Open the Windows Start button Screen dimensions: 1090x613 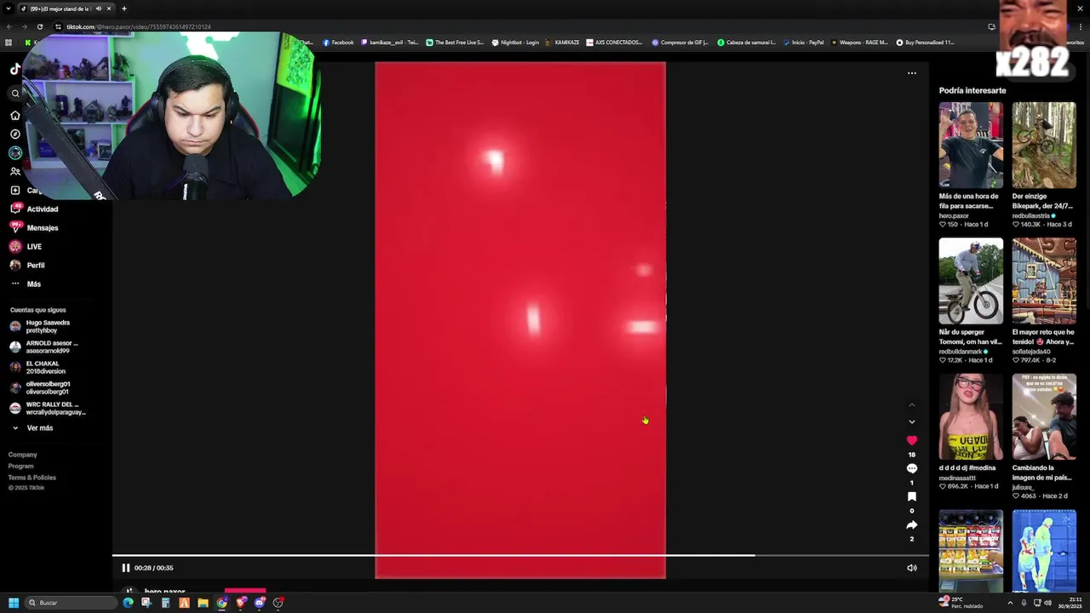pos(13,603)
